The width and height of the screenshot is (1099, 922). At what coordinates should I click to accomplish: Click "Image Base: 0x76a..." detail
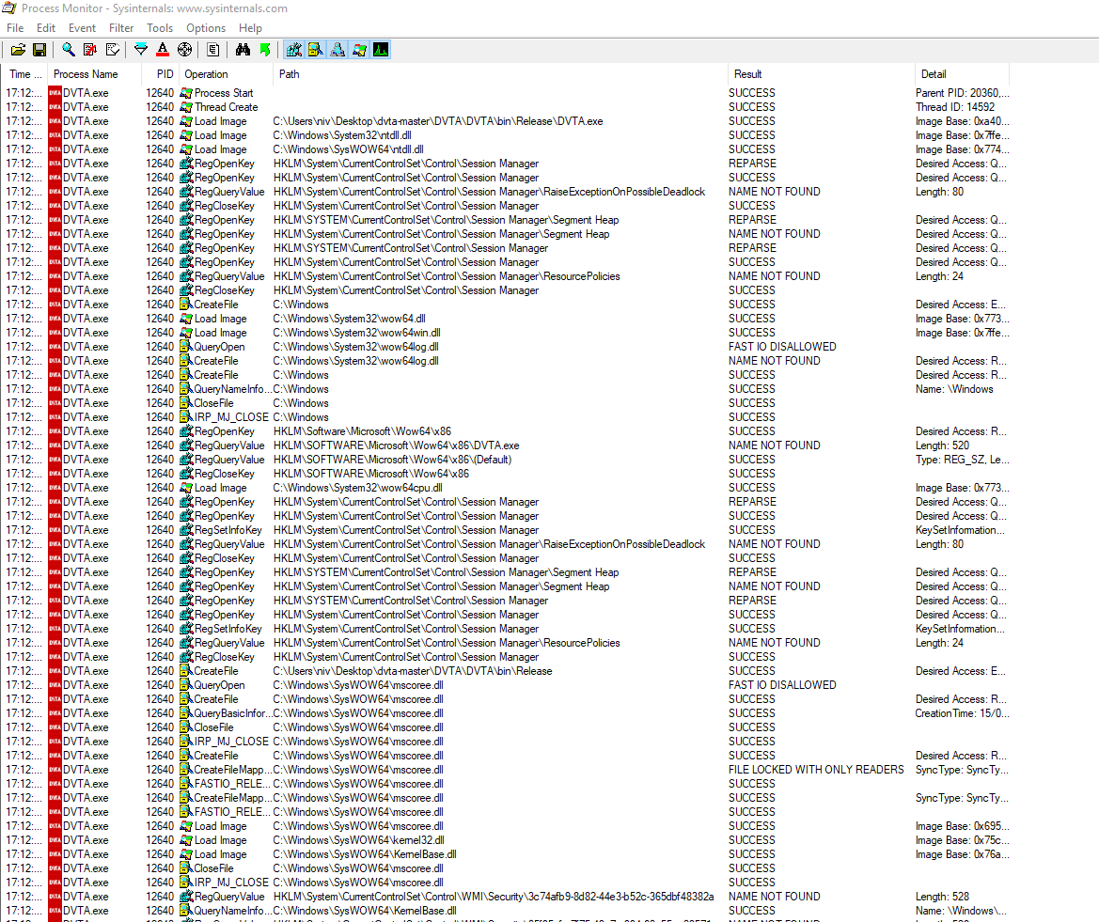pos(963,854)
